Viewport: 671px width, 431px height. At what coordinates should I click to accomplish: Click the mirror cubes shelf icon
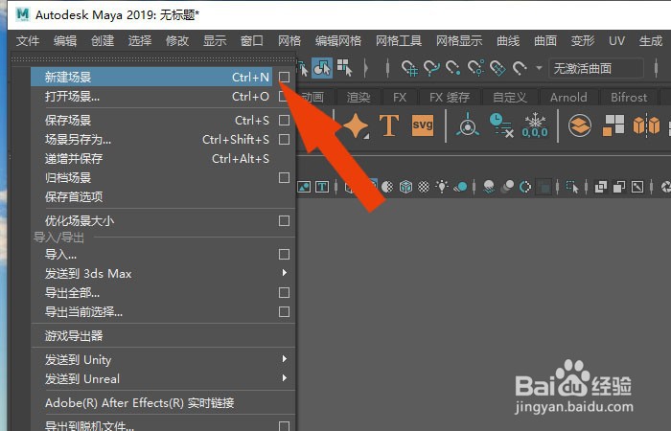coord(646,125)
